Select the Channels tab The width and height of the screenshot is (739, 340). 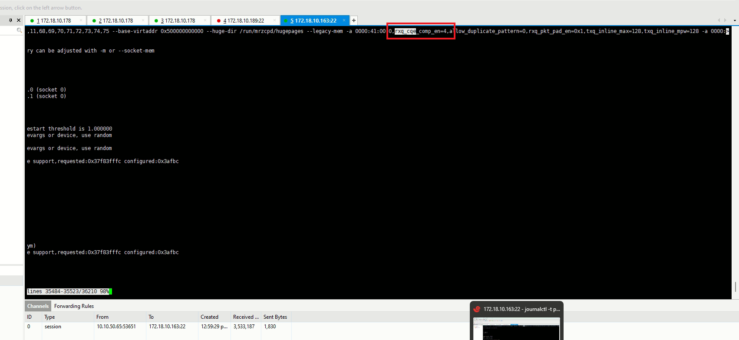tap(38, 306)
